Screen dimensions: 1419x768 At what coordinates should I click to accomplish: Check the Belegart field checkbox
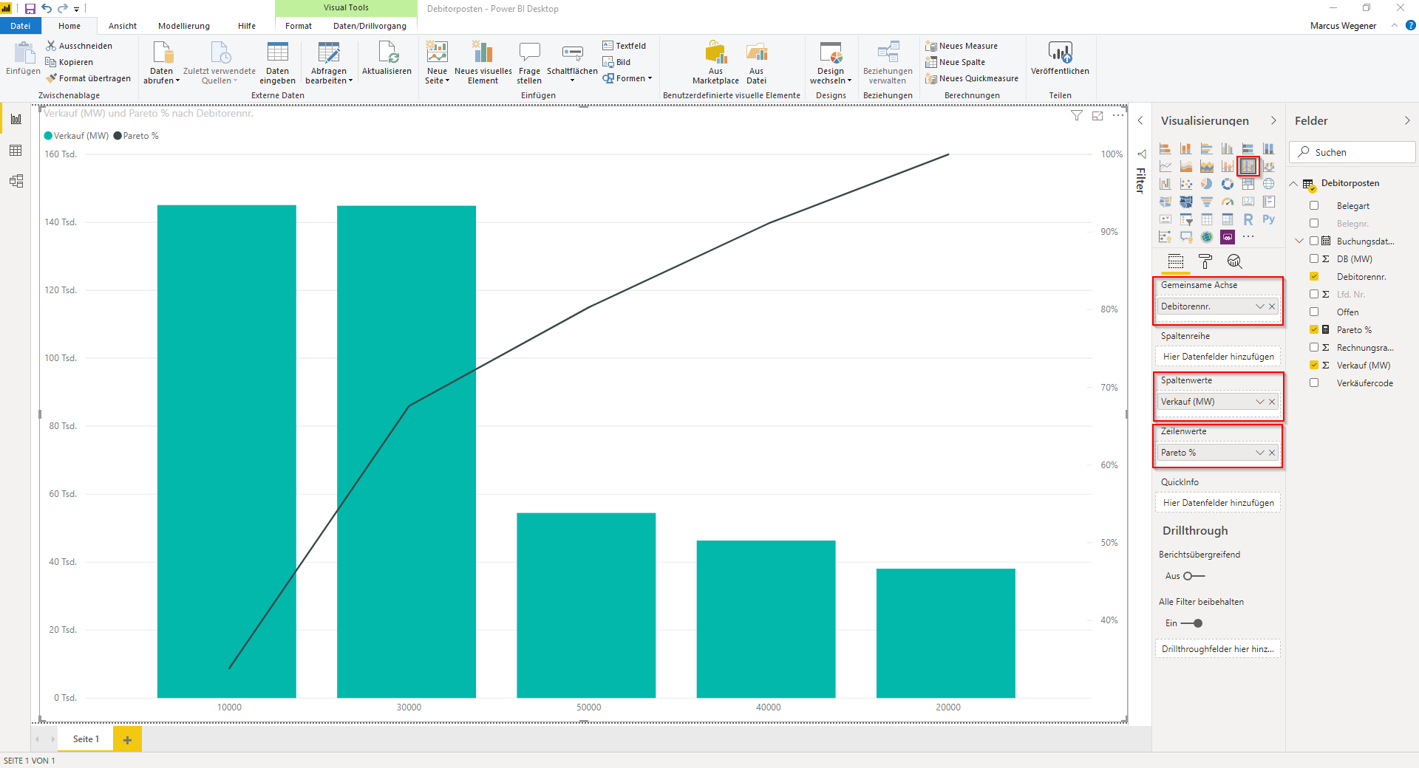1314,206
